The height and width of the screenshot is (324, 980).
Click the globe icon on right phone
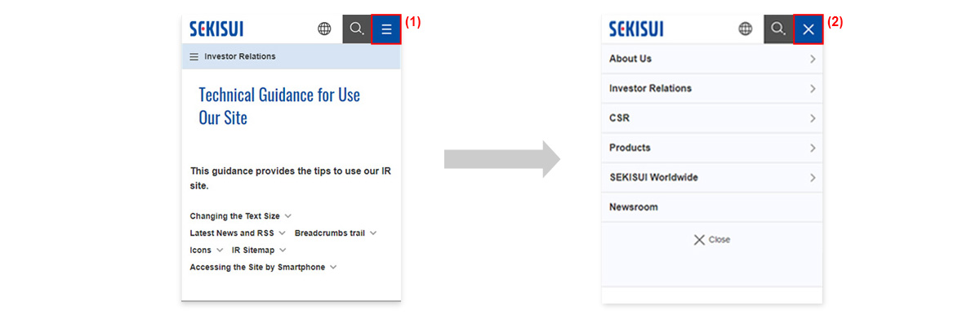(746, 29)
